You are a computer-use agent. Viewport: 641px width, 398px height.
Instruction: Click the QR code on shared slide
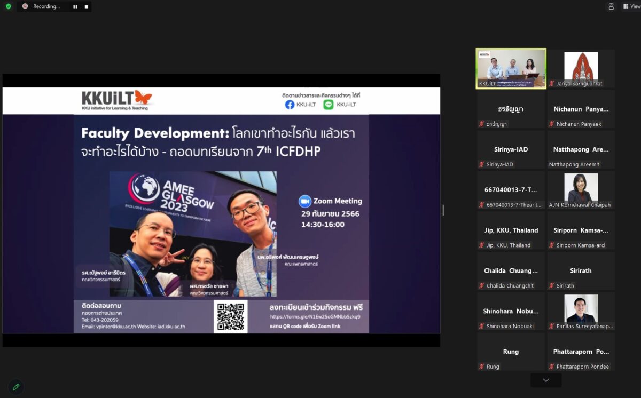pyautogui.click(x=230, y=316)
